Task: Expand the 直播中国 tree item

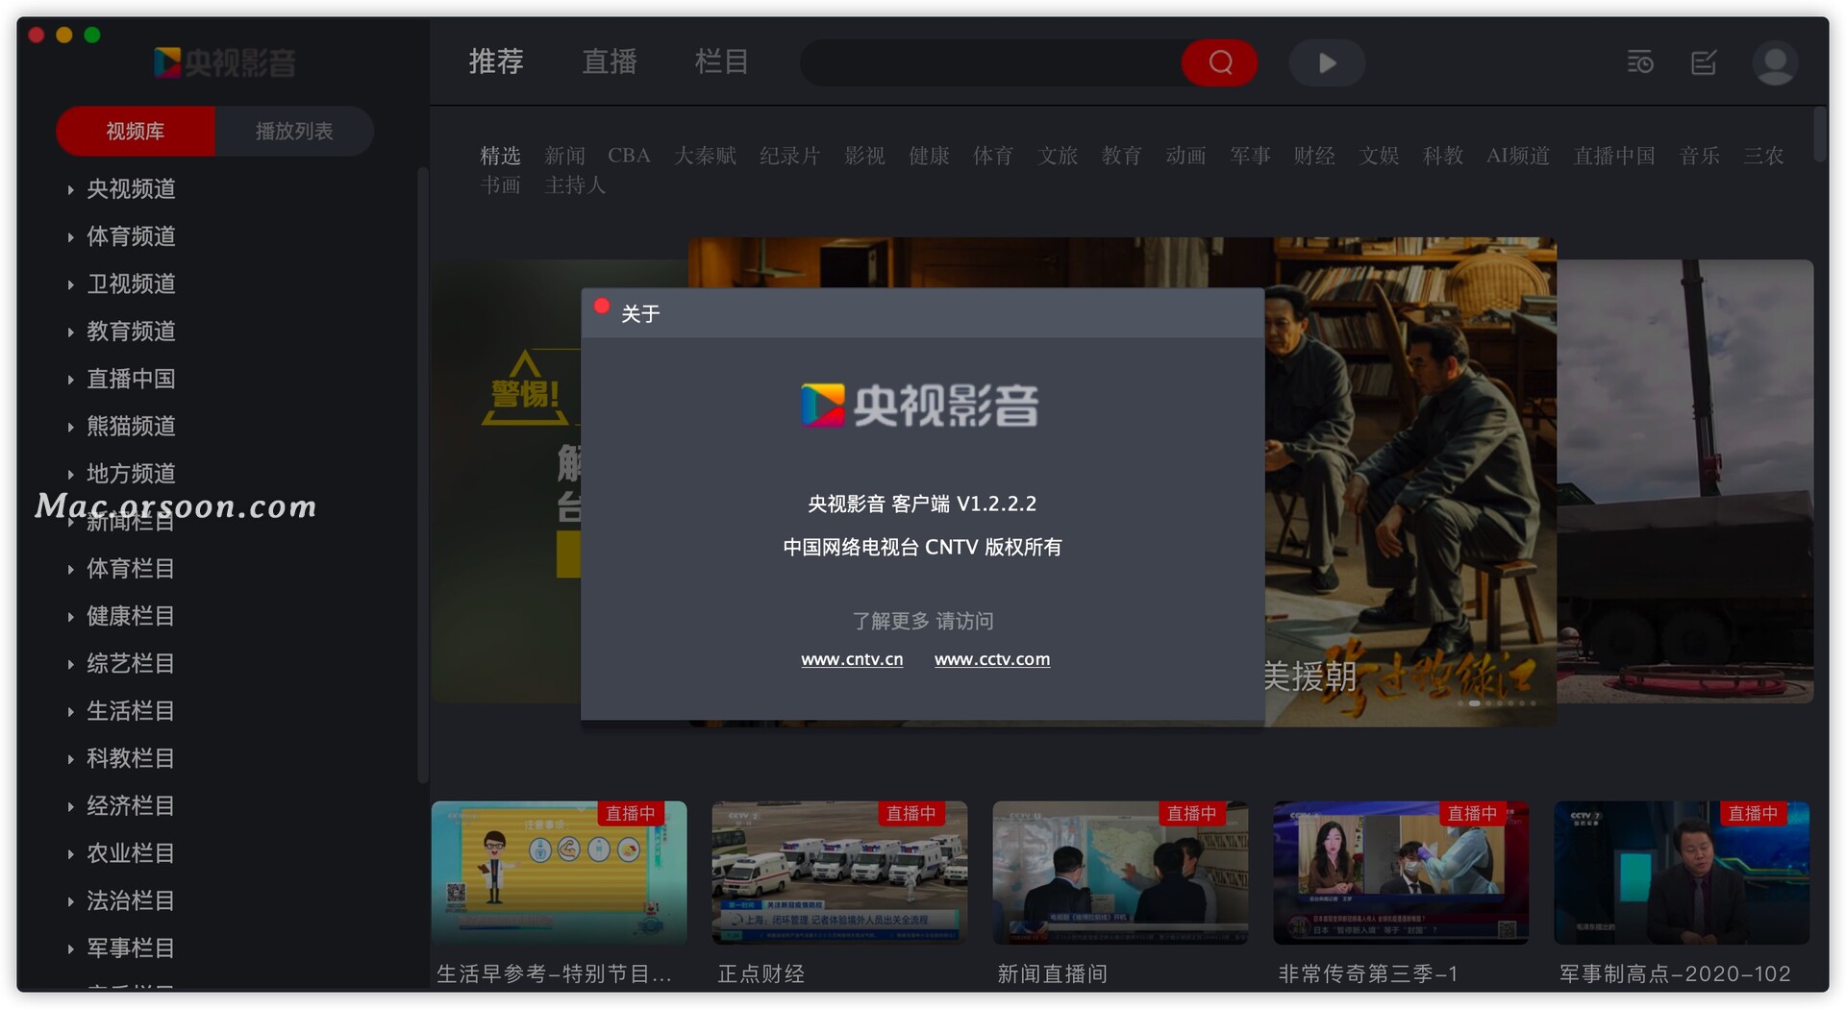Action: point(71,379)
